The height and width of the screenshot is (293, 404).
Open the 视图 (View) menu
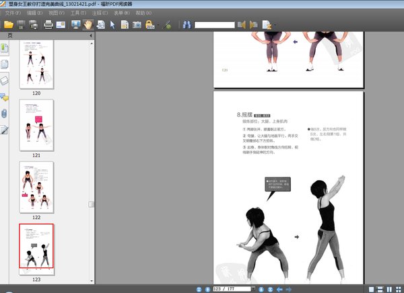point(55,13)
